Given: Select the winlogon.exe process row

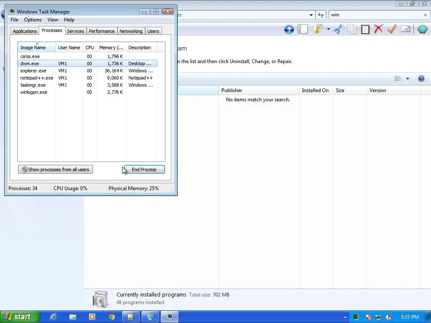Looking at the screenshot, I should point(88,92).
